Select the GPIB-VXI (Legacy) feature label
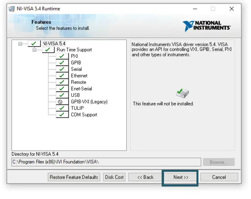251x199 pixels. pos(89,102)
